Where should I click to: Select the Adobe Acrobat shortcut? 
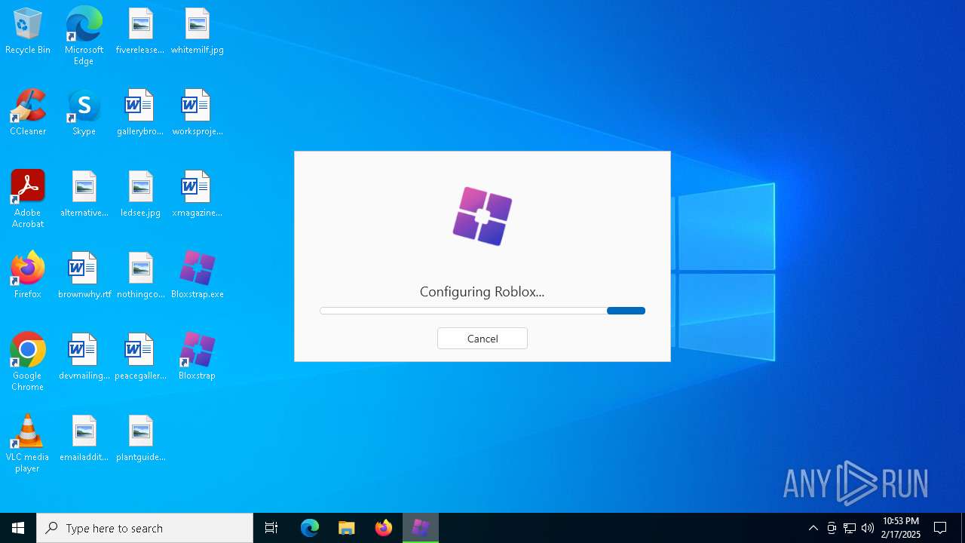[x=28, y=199]
